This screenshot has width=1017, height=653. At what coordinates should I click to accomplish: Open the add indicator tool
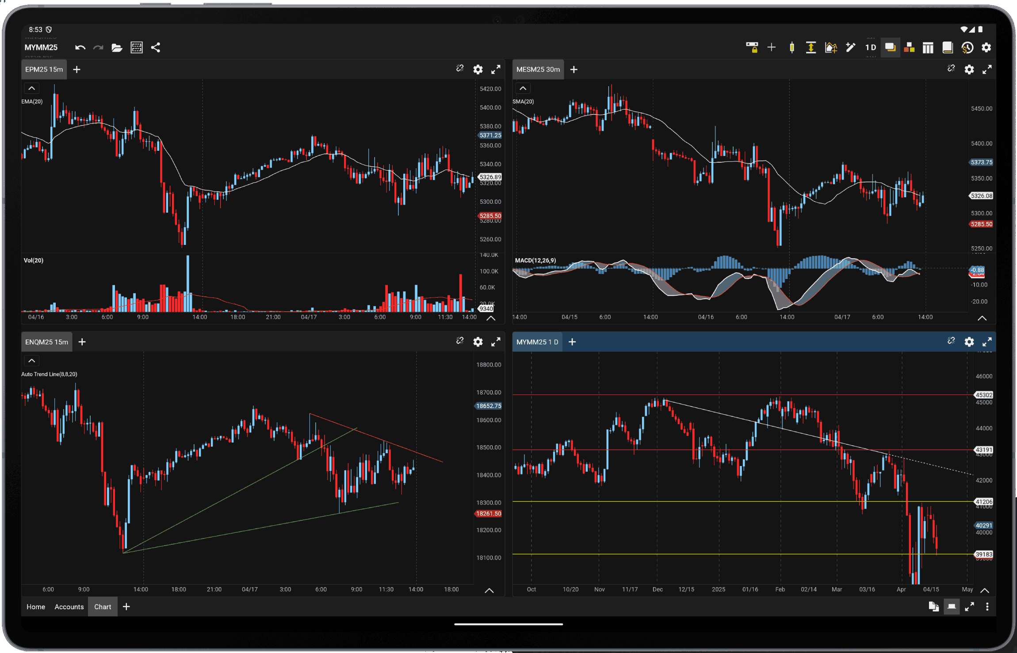(x=831, y=47)
